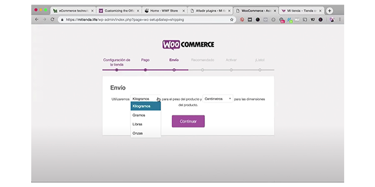This screenshot has width=375, height=187.
Task: Go to the Pago setup step
Action: (145, 60)
